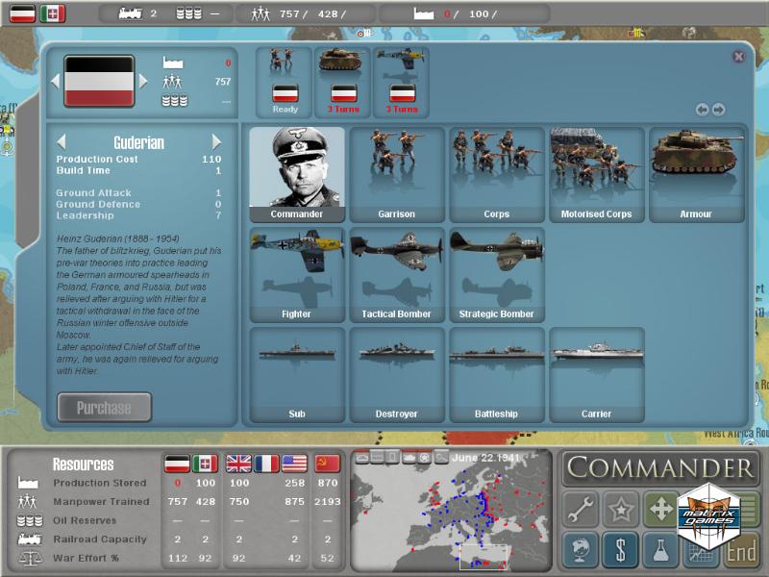
Task: Click the Purchase button
Action: (x=104, y=407)
